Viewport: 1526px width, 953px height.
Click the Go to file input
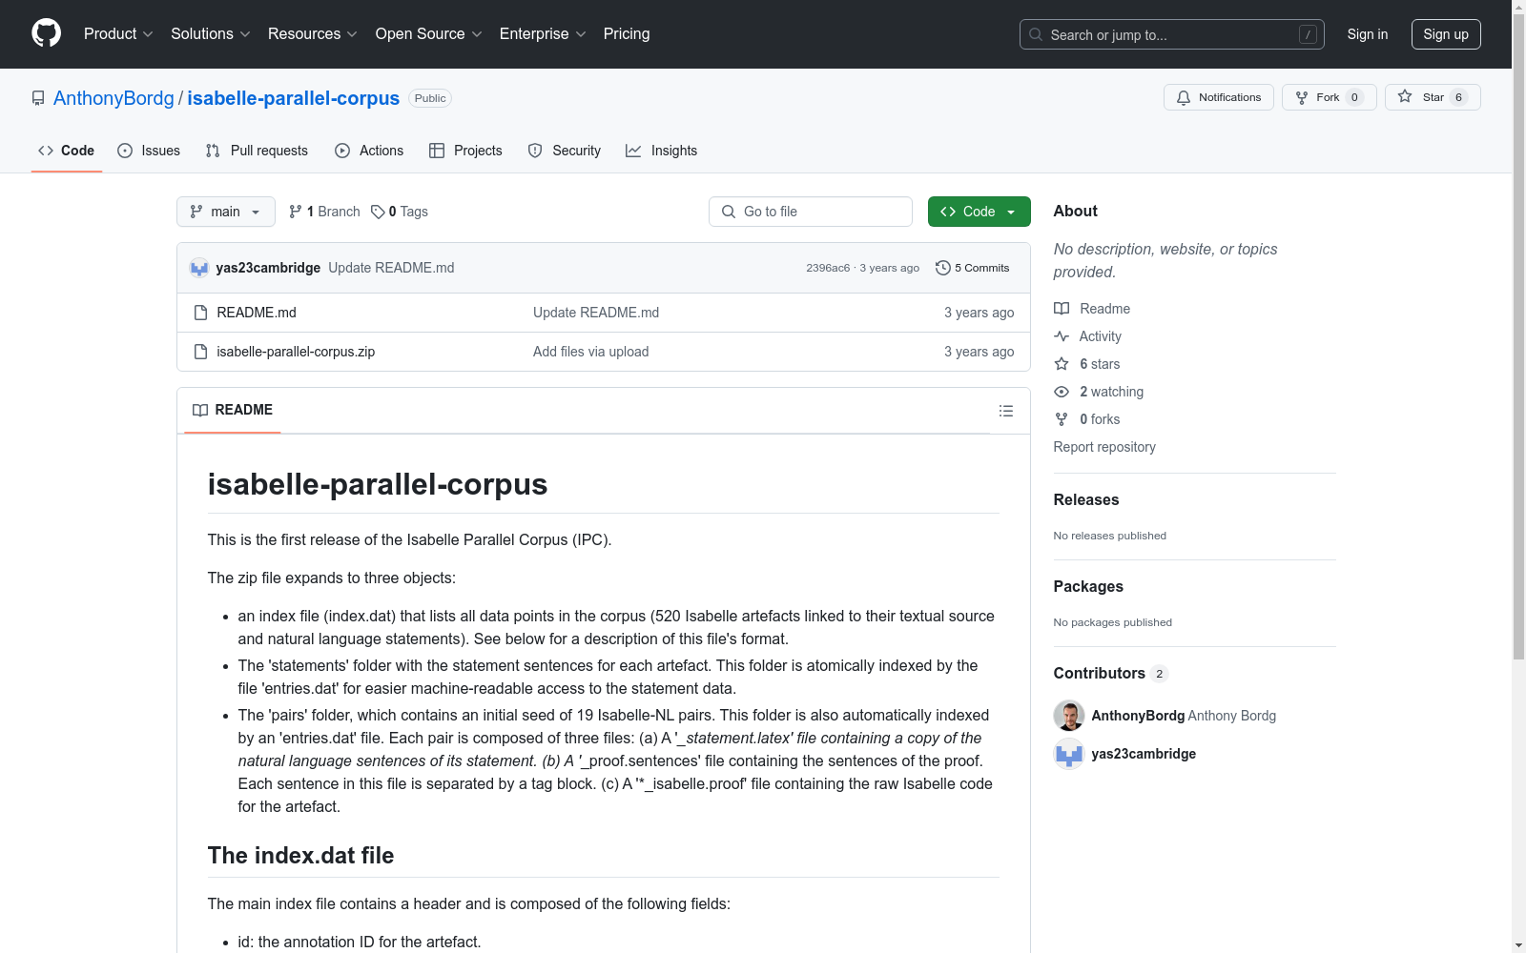click(x=811, y=212)
